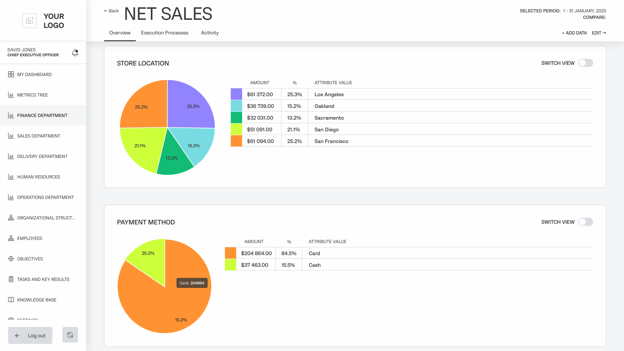This screenshot has width=624, height=351.
Task: Toggle Switch View for Payment Method
Action: tap(585, 222)
